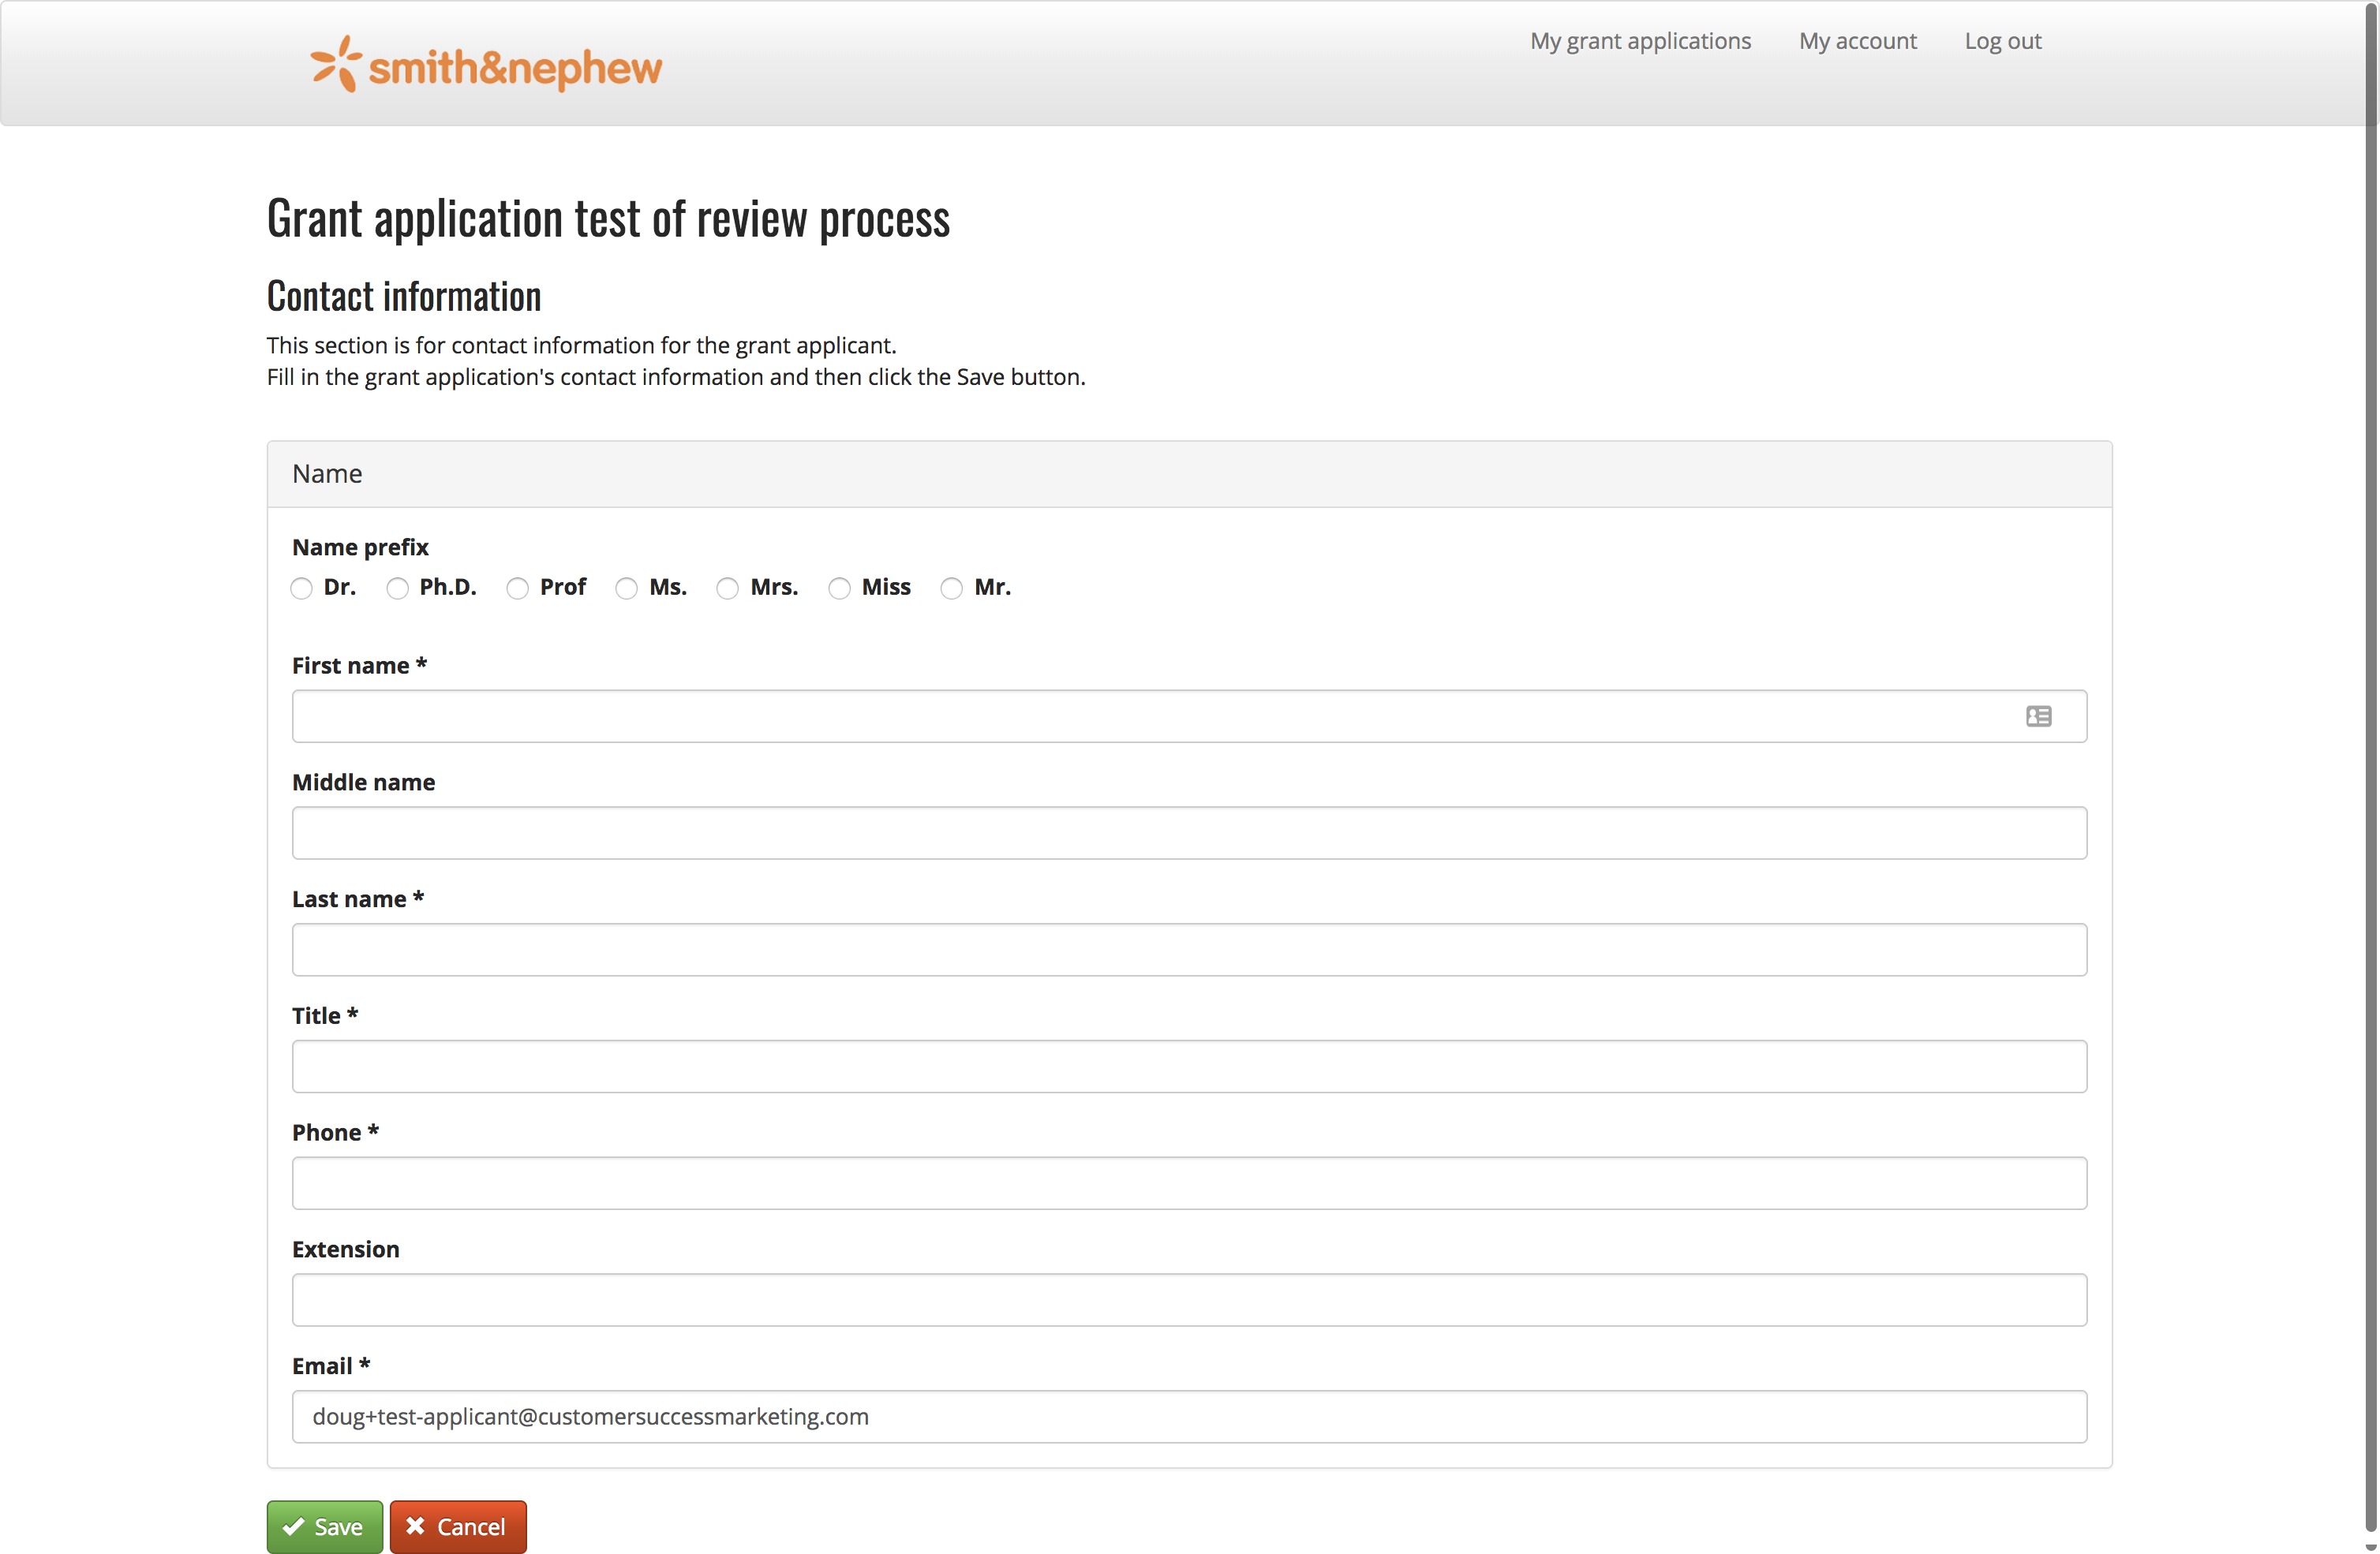Pick the Mr. radio button
This screenshot has height=1554, width=2380.
click(x=952, y=588)
